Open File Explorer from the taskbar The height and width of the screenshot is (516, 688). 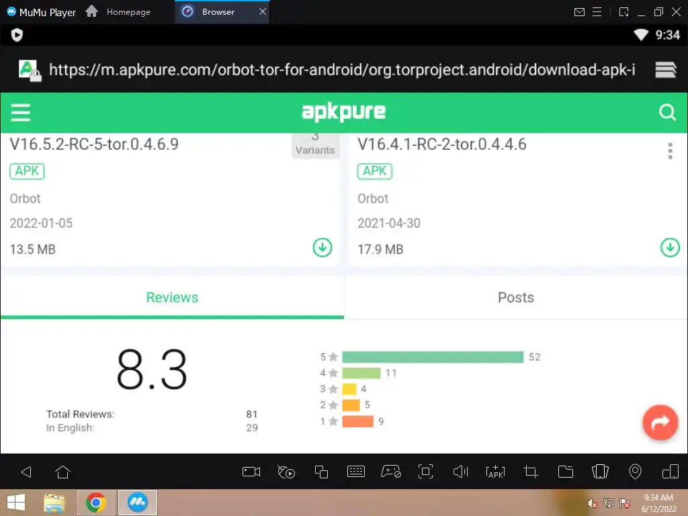[54, 503]
